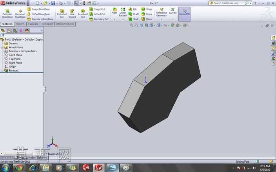276x172 pixels.
Task: Choose Swept Boss/Base feature
Action: 38,9
